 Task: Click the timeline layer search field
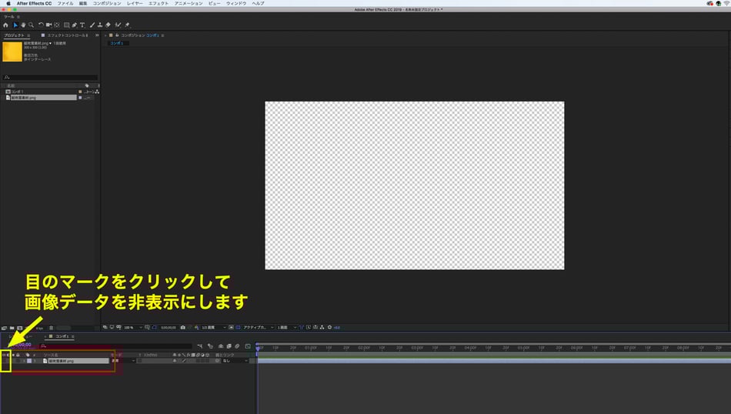[115, 346]
